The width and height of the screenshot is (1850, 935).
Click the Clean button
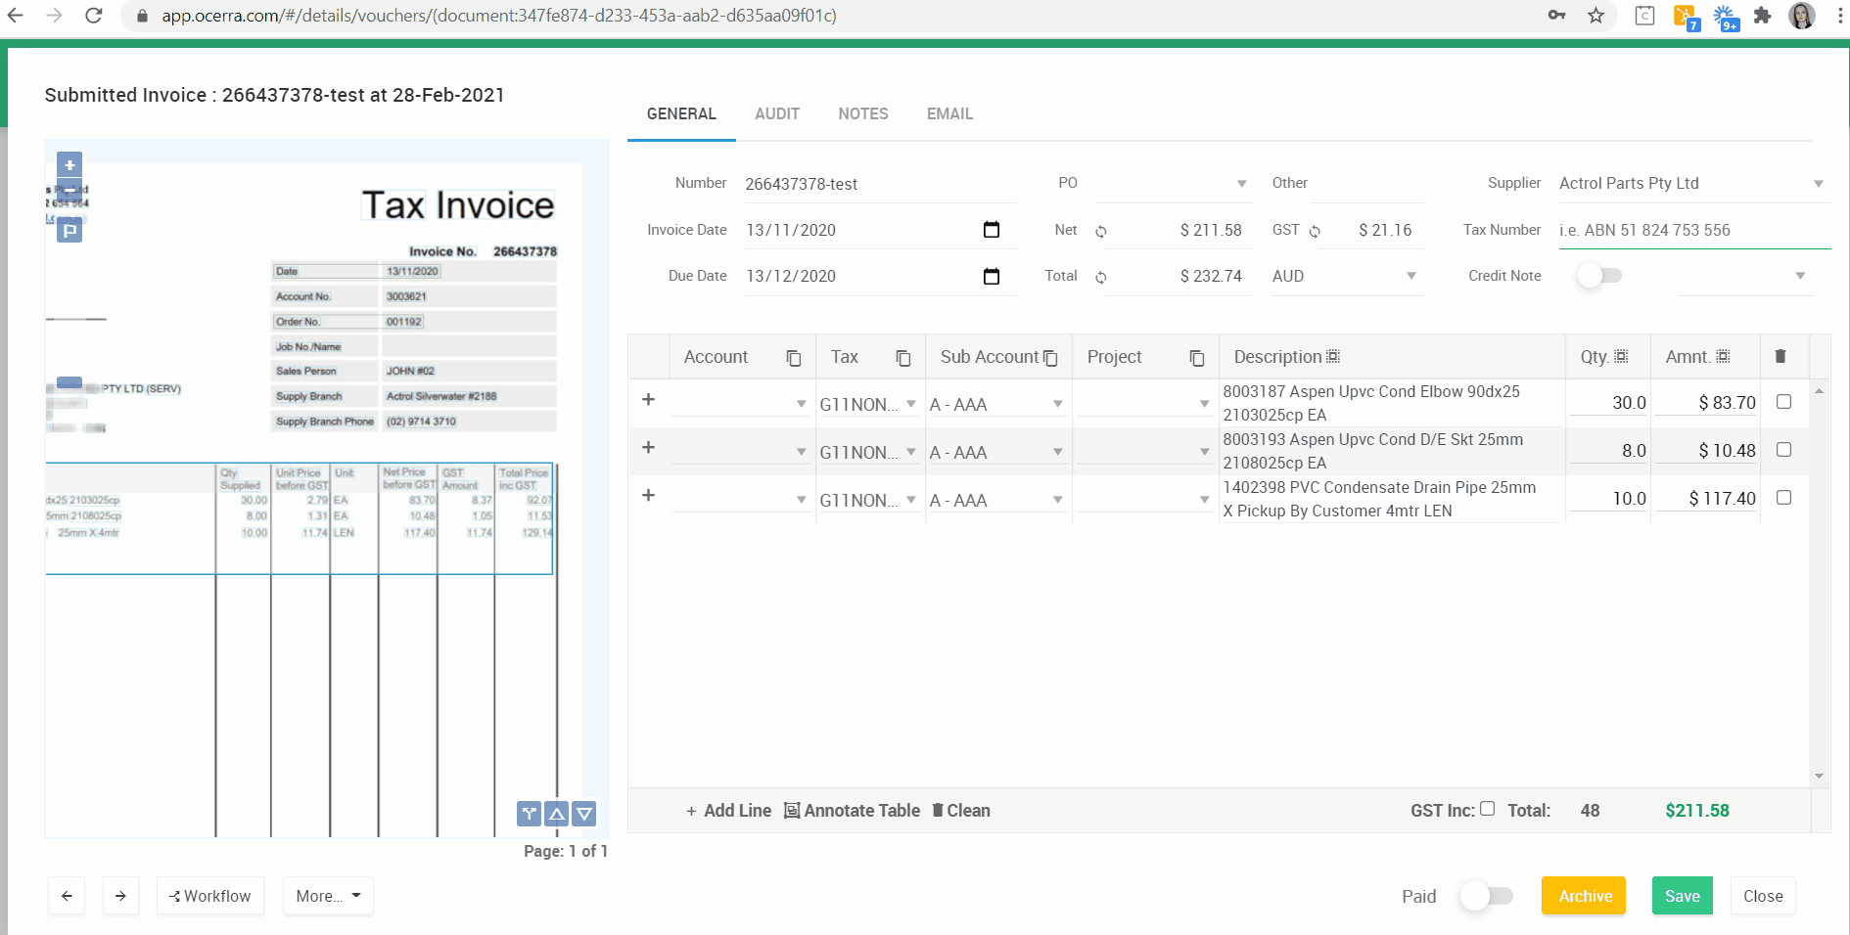961,811
